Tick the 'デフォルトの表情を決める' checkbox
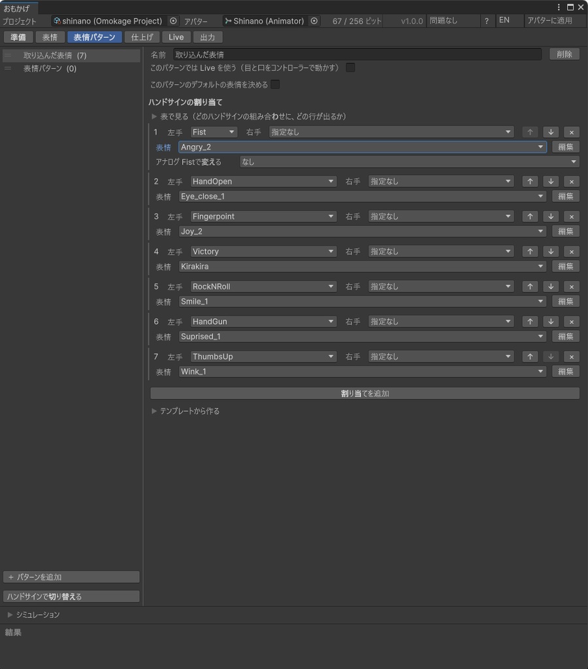The width and height of the screenshot is (588, 669). 275,84
